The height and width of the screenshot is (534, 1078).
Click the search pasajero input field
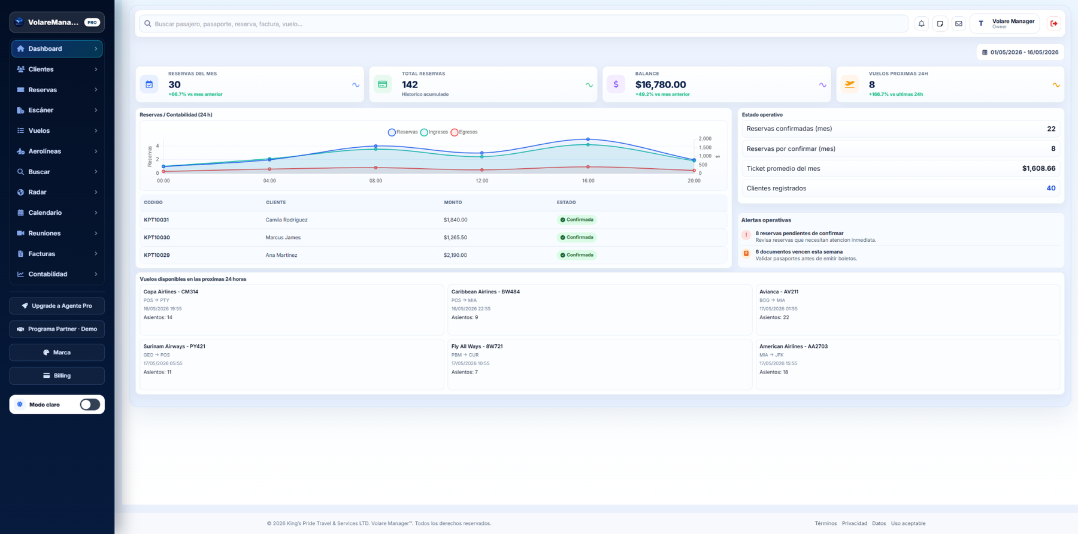tap(523, 24)
